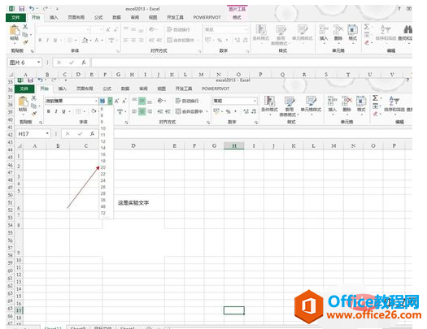This screenshot has width=427, height=329.
Task: Click the top window's formula bar input
Action: [x=251, y=63]
